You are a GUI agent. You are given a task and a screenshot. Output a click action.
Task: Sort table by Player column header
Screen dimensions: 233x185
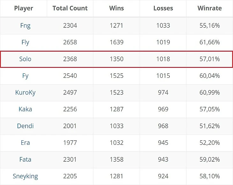pos(24,8)
